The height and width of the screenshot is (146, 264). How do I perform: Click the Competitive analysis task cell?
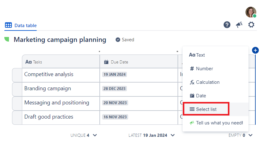[49, 75]
